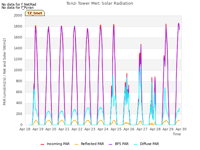The width and height of the screenshot is (200, 150).
Task: Click the orange Reflected PAR legend swatch
Action: pos(76,144)
